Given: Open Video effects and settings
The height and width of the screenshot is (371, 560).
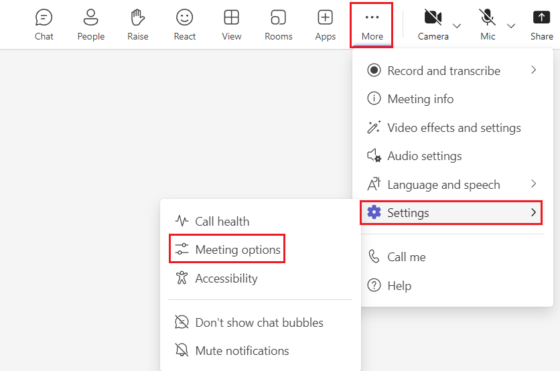Looking at the screenshot, I should (453, 127).
